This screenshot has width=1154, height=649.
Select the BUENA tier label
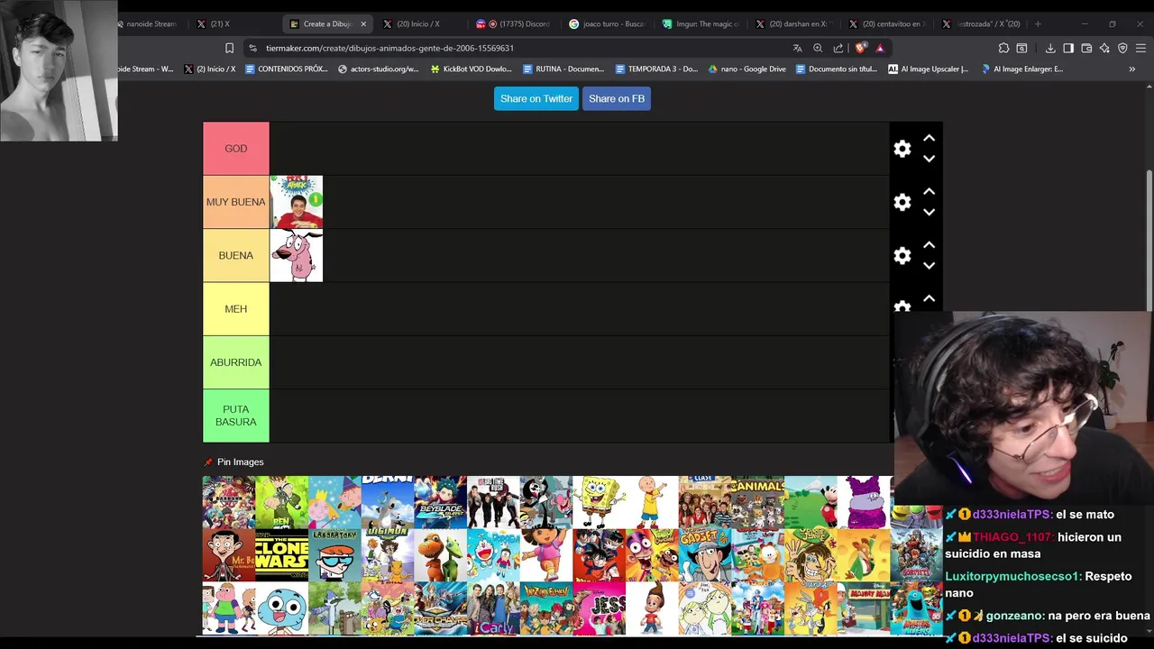click(236, 255)
